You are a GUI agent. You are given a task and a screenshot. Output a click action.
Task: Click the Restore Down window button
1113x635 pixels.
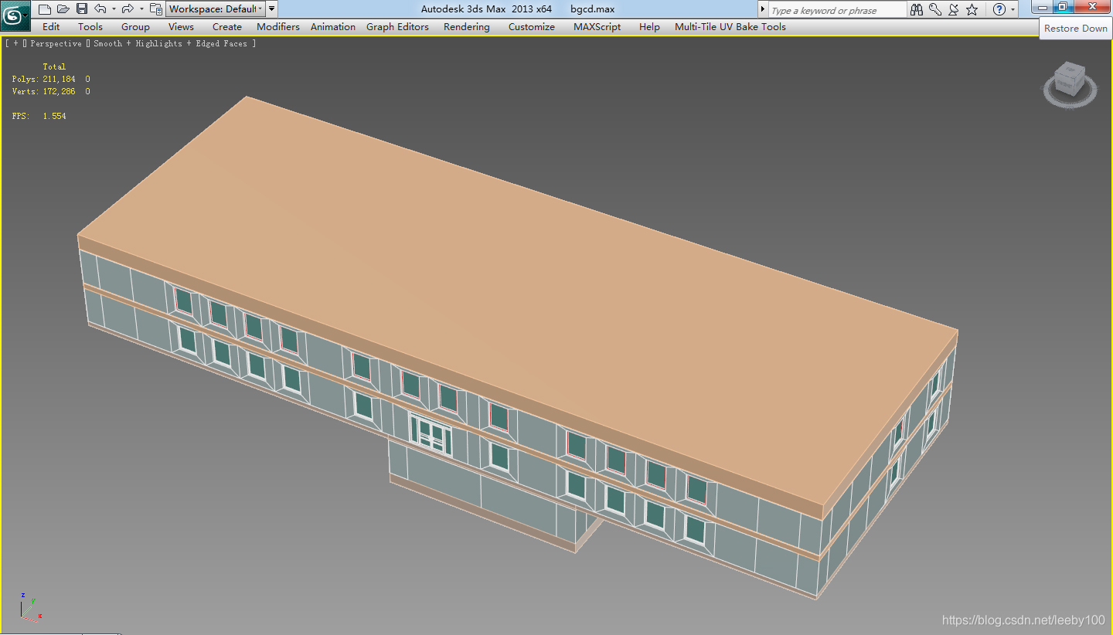[1062, 7]
